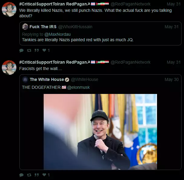This screenshot has height=180, width=184.
Task: Open the first @RedPaganNetwork handle link
Action: tap(130, 4)
